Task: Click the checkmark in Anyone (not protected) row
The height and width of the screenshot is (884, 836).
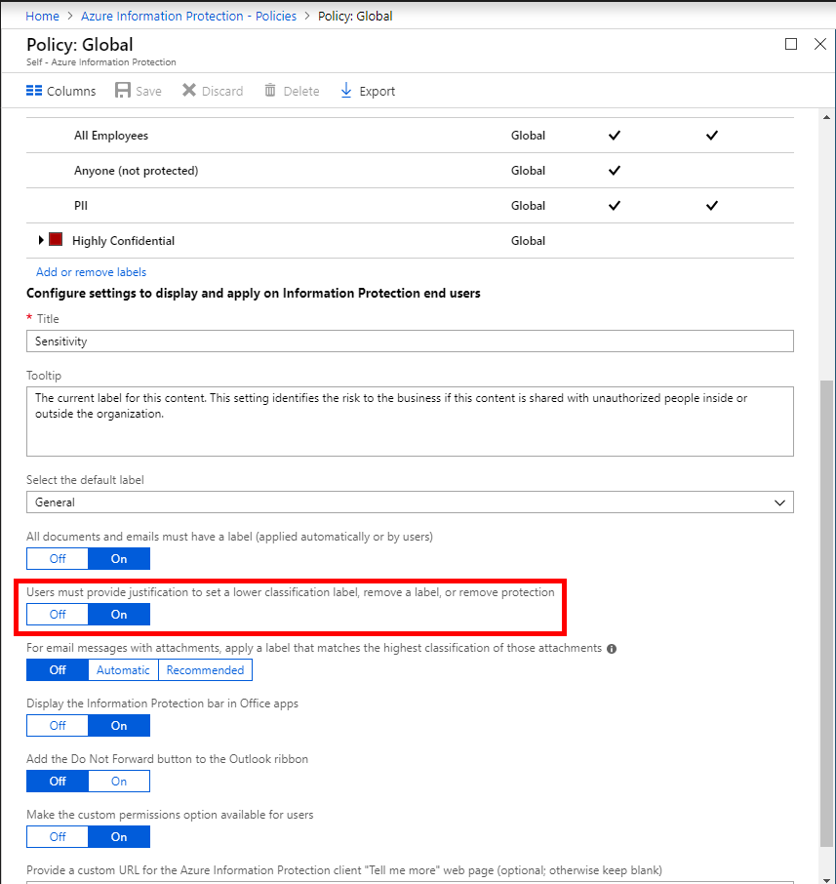Action: pos(615,170)
